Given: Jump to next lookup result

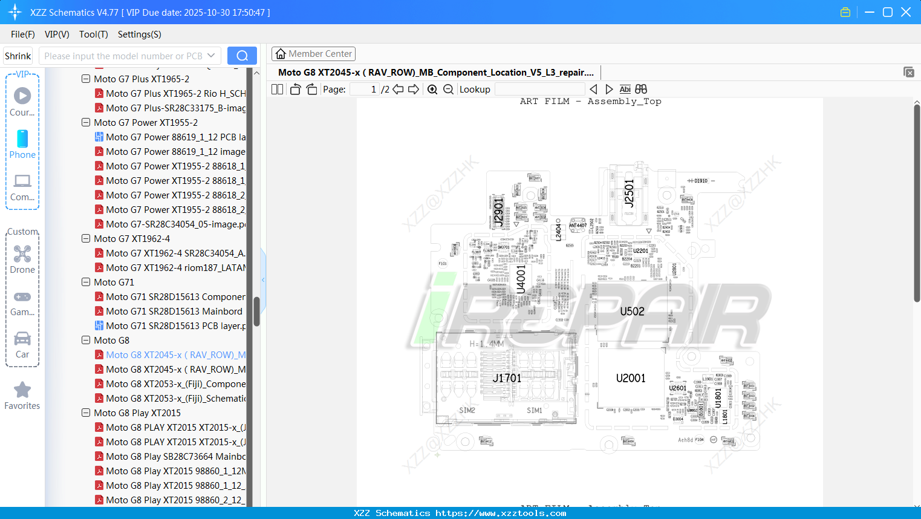Looking at the screenshot, I should click(609, 90).
